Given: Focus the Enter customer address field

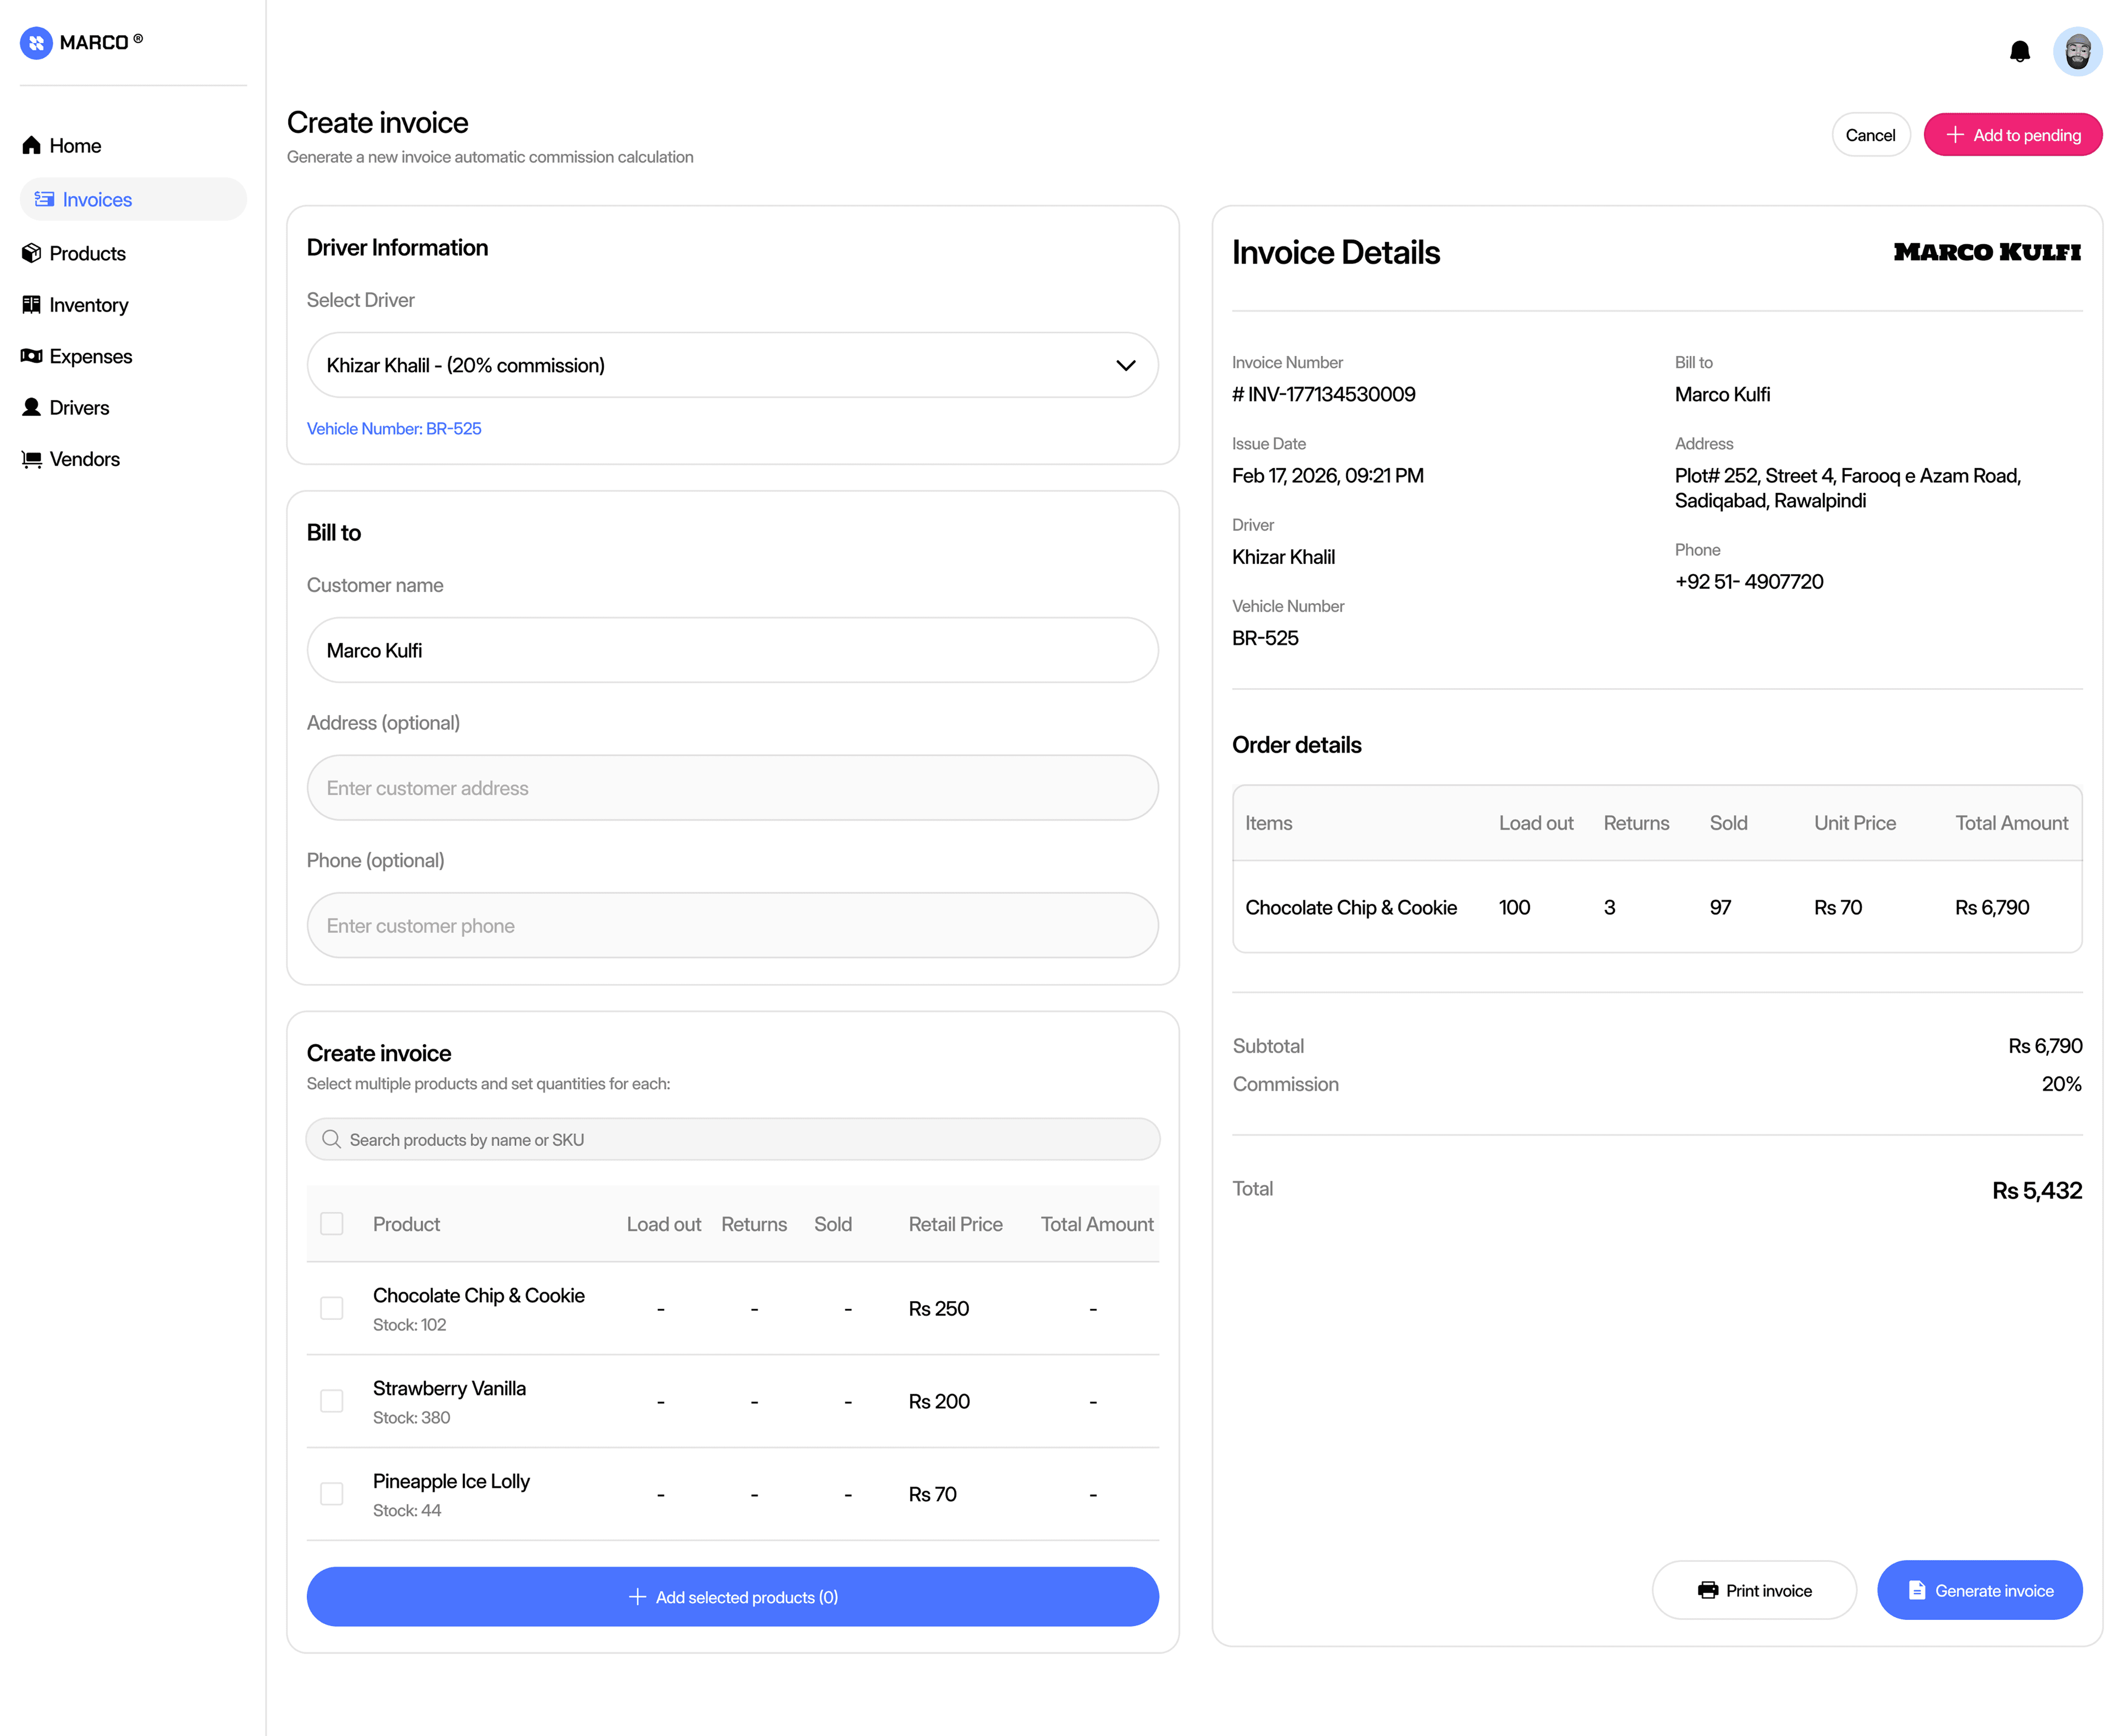Looking at the screenshot, I should click(733, 788).
